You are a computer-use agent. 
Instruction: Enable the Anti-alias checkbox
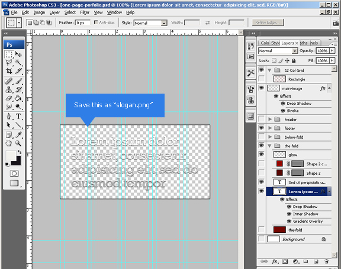96,23
